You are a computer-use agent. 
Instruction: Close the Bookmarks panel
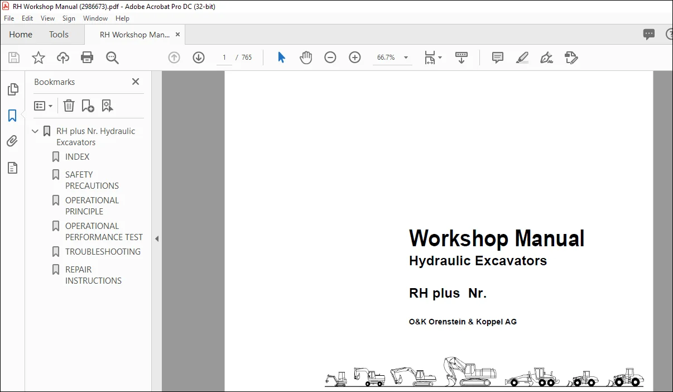[136, 82]
